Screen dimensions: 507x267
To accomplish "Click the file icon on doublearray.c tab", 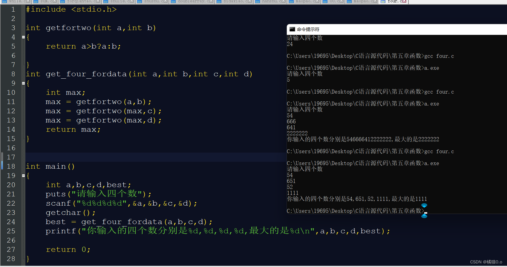I will [173, 1].
